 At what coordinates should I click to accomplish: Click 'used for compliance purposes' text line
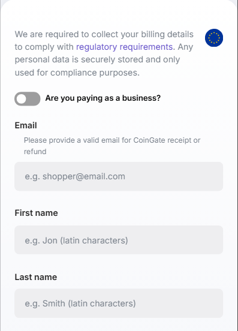pyautogui.click(x=77, y=73)
